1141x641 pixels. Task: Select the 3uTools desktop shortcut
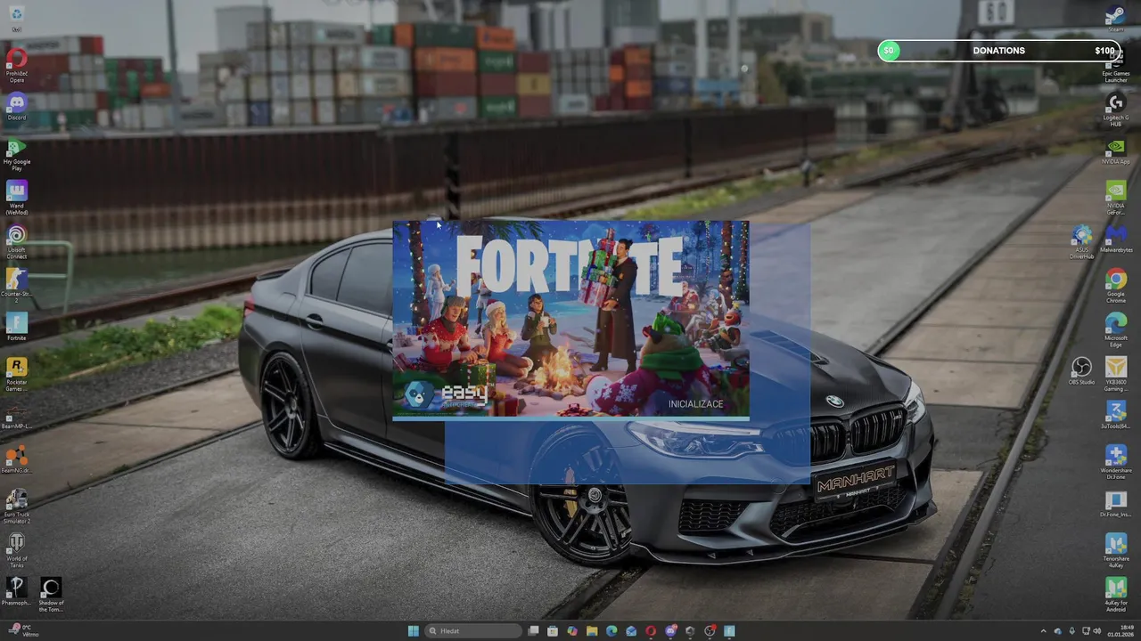(1115, 414)
